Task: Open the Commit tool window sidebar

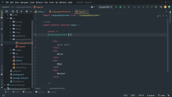Action: pos(2,26)
